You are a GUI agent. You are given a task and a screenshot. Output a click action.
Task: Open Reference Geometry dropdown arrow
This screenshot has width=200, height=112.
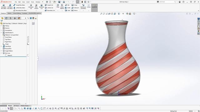[x=83, y=11]
